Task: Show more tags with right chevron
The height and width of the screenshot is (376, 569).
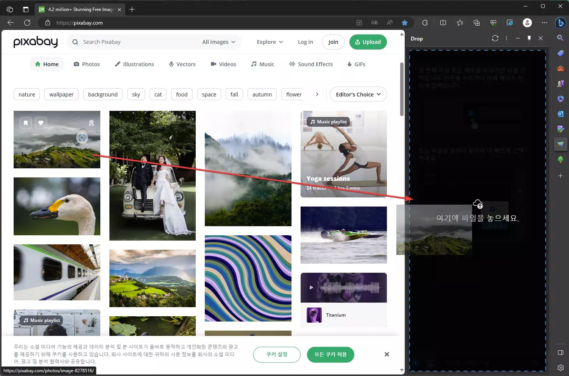Action: (x=317, y=94)
